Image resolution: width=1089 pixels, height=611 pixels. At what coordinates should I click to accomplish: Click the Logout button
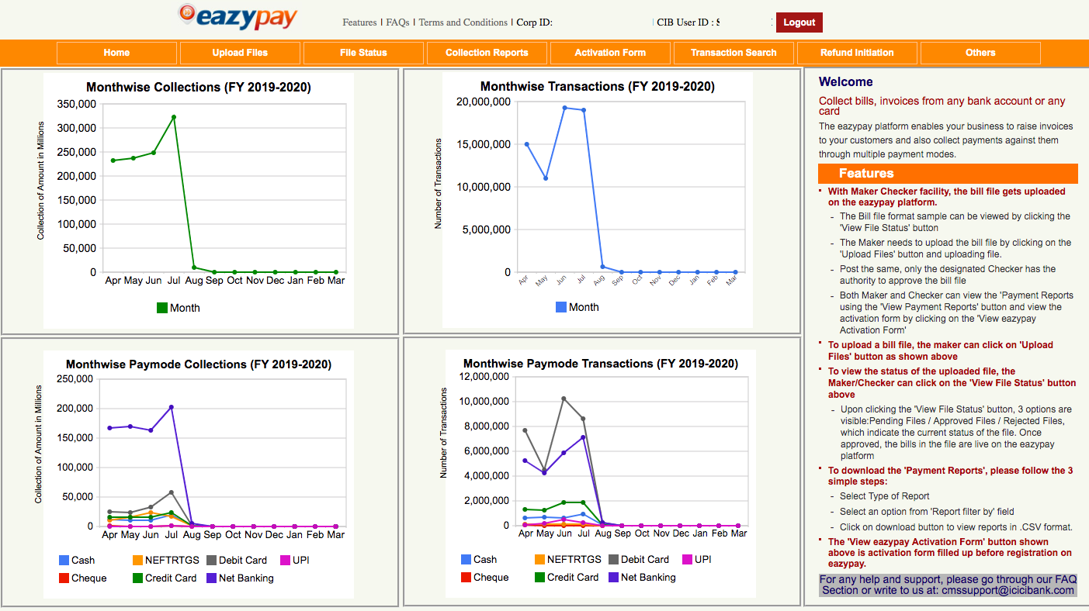point(799,22)
